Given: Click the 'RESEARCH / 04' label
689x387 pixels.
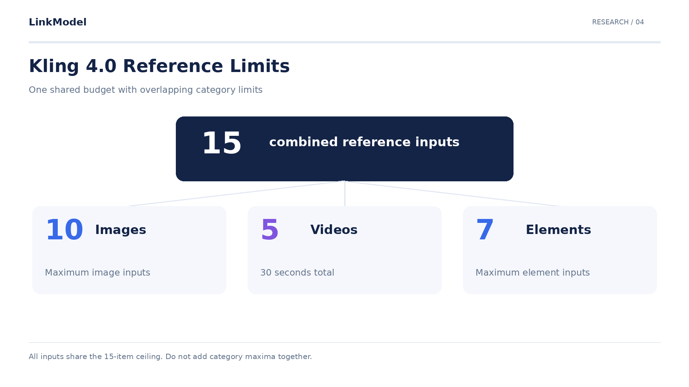Looking at the screenshot, I should pyautogui.click(x=618, y=22).
